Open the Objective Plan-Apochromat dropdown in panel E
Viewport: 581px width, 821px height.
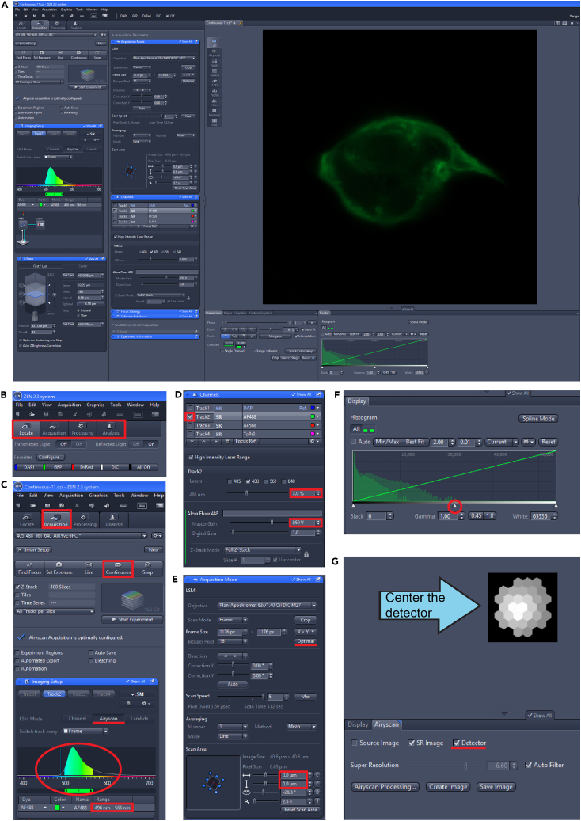(268, 606)
